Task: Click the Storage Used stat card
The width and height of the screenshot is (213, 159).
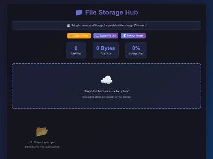Action: tap(136, 50)
